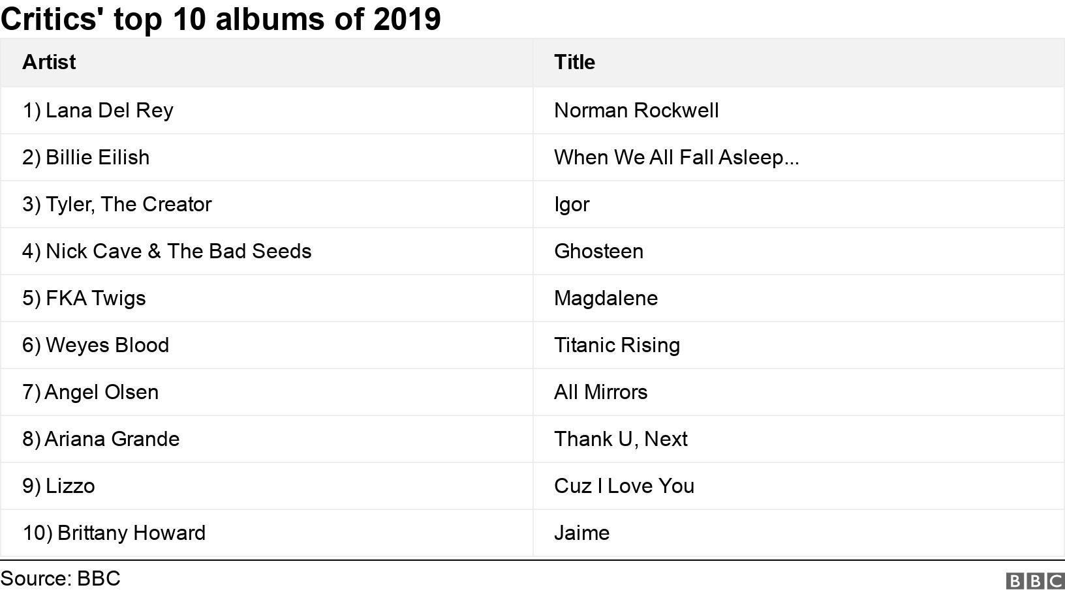1065x596 pixels.
Task: Click the Titanic Rising album title
Action: pyautogui.click(x=617, y=345)
